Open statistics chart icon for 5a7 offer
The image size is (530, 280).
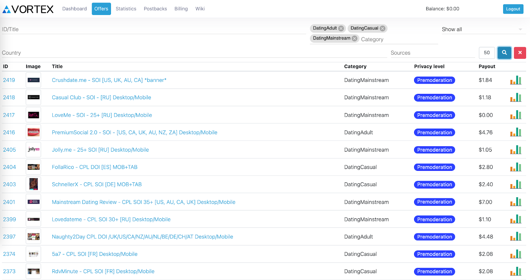pyautogui.click(x=516, y=254)
